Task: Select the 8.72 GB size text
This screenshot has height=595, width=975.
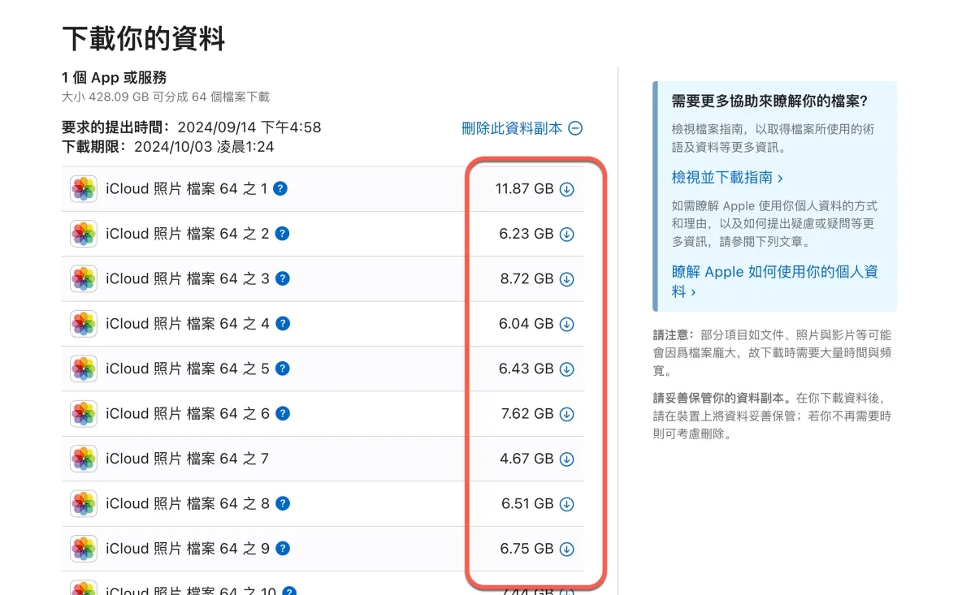Action: tap(526, 278)
